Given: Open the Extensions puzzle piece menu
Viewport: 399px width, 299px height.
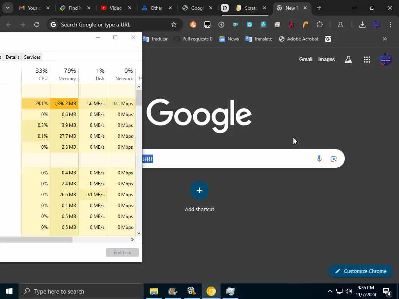Looking at the screenshot, I should (x=320, y=25).
